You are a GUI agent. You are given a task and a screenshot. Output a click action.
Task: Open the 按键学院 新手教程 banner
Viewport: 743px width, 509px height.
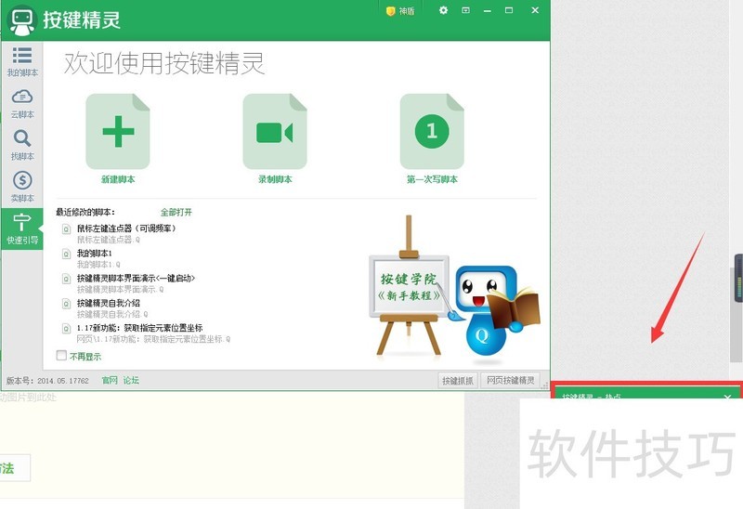[x=409, y=287]
